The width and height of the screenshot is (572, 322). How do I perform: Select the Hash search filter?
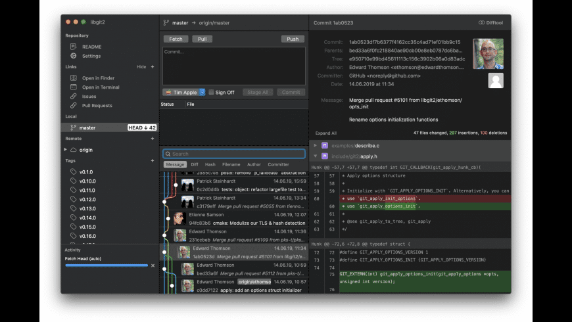(210, 164)
